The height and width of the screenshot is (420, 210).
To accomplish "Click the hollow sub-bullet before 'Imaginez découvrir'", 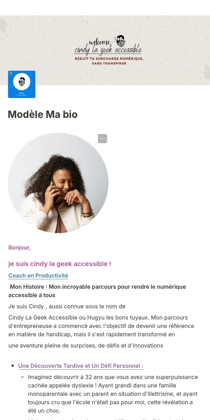I will click(23, 377).
